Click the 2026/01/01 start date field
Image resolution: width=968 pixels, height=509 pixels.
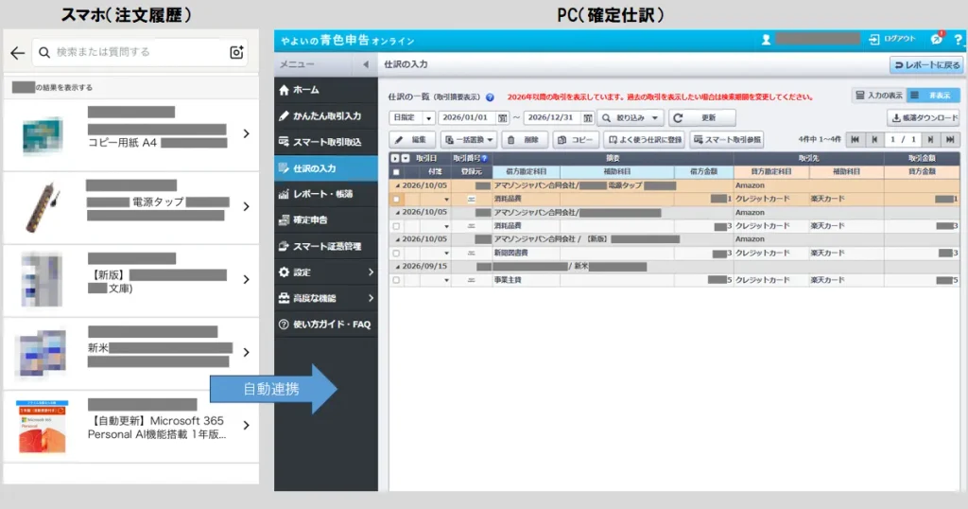(465, 117)
